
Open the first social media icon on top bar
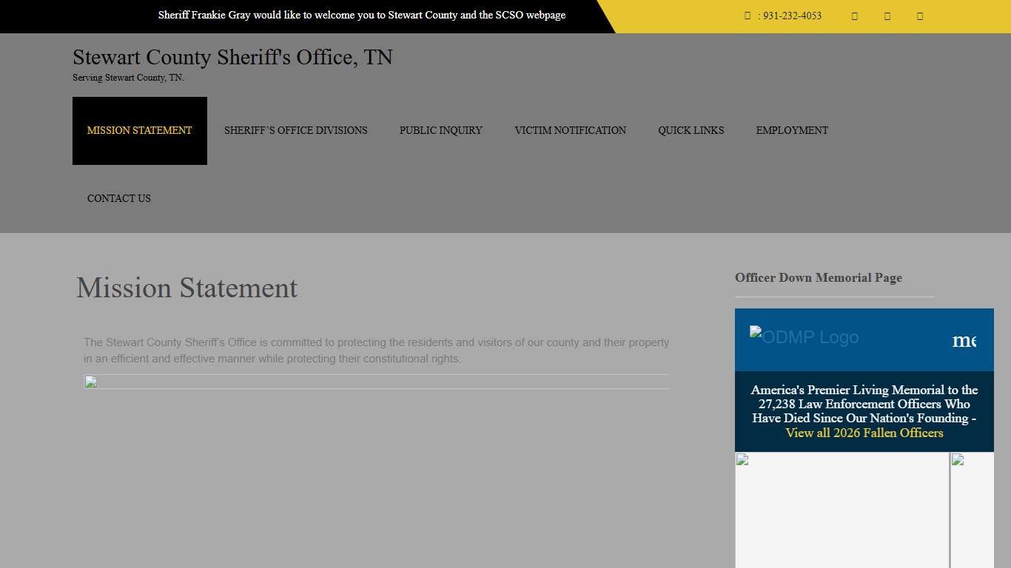coord(854,16)
